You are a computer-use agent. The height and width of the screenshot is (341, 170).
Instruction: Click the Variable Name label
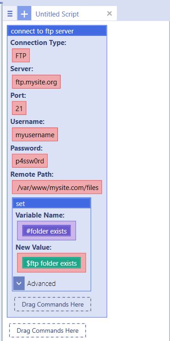pos(40,215)
